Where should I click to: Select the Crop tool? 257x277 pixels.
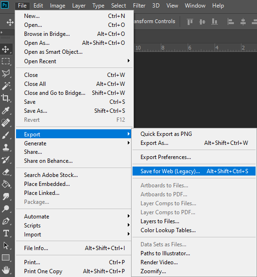6,98
